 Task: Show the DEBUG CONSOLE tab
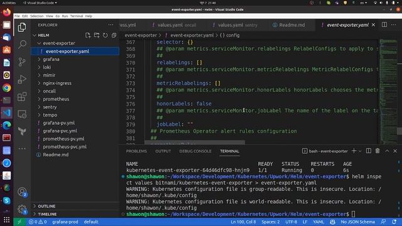[x=195, y=151]
